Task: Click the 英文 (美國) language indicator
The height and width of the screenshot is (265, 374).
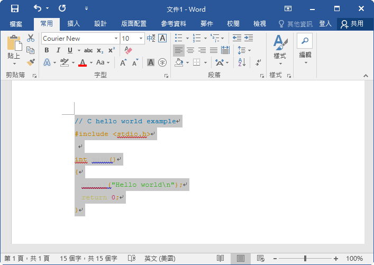Action: tap(161, 259)
